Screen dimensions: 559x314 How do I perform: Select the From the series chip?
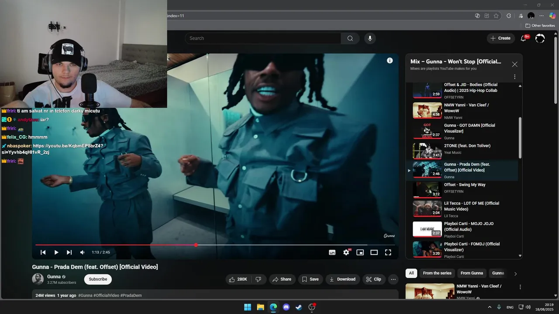pyautogui.click(x=437, y=273)
